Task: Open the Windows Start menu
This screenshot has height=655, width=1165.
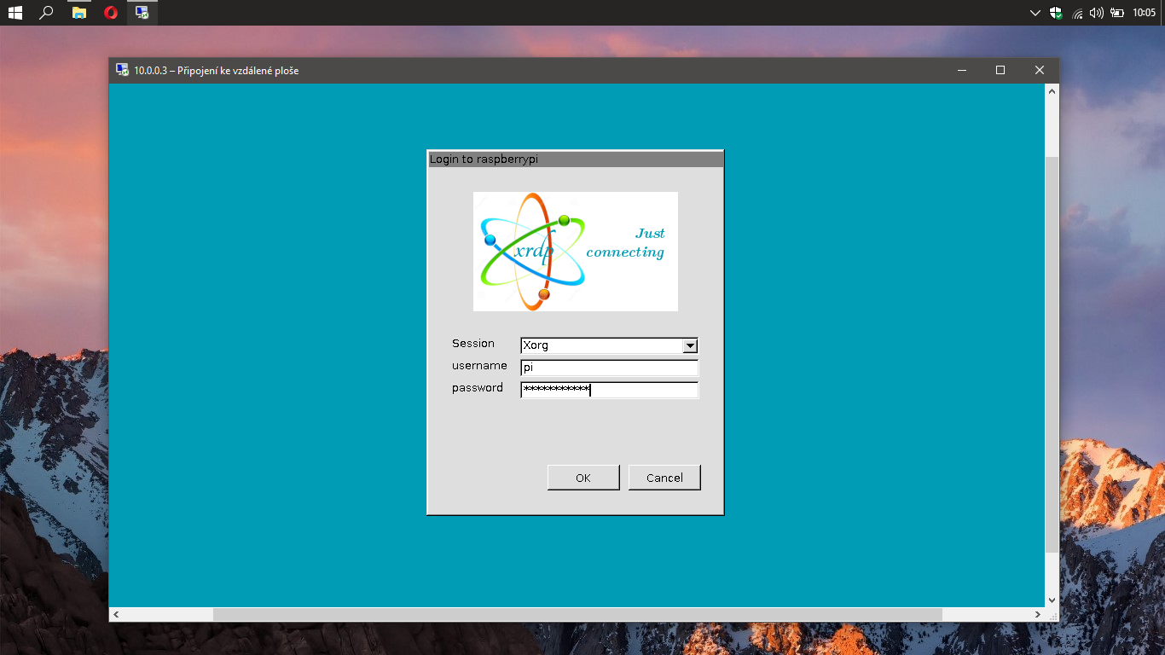Action: (15, 13)
